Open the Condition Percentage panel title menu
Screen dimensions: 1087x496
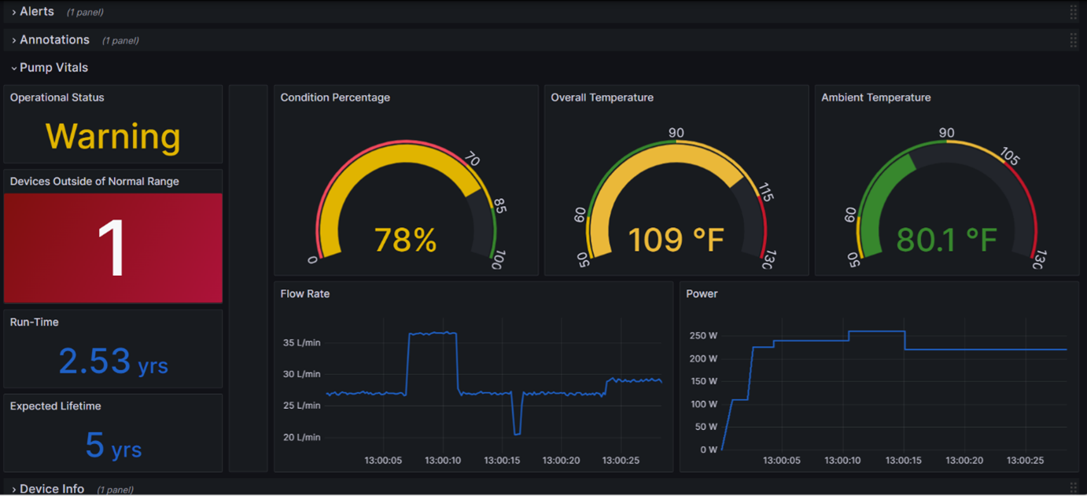[335, 97]
